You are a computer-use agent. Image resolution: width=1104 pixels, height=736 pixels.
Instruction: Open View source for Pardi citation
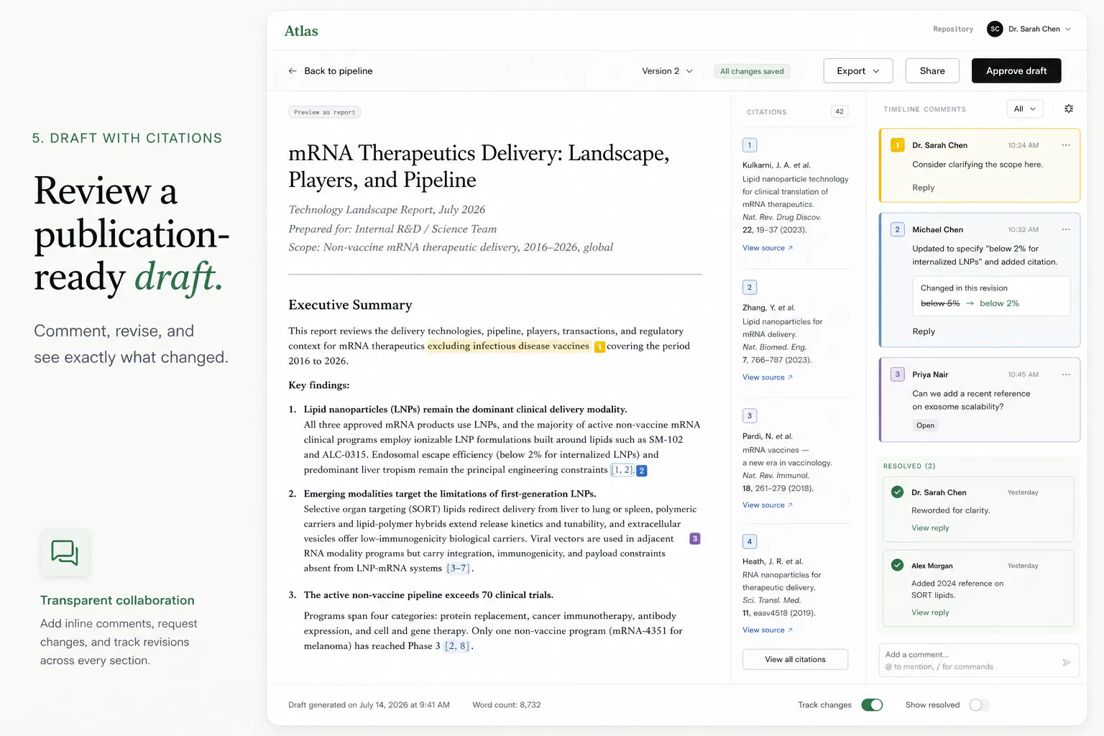(x=768, y=505)
